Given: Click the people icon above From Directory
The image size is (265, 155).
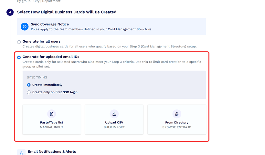Looking at the screenshot, I should (x=177, y=114).
